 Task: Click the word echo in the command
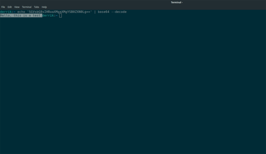(21, 12)
